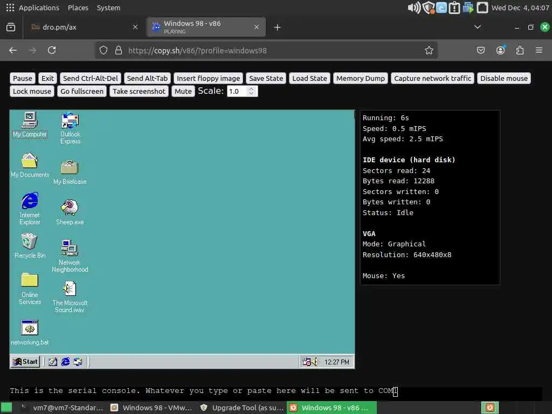Click the Exit emulator button
552x414 pixels.
[x=47, y=78]
